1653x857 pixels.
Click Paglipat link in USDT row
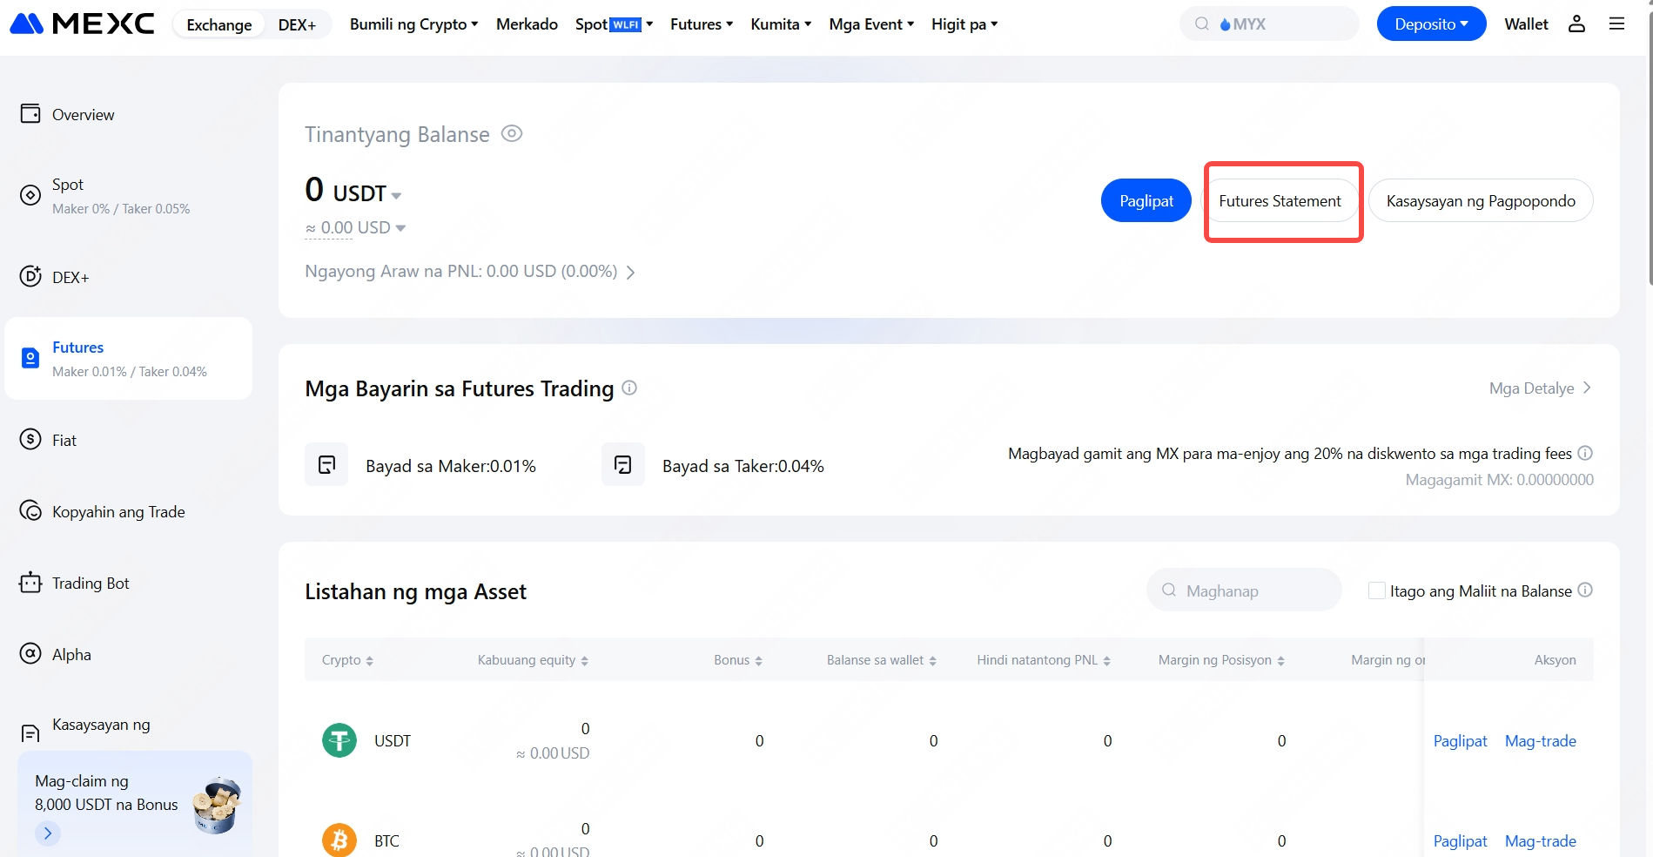[1460, 741]
